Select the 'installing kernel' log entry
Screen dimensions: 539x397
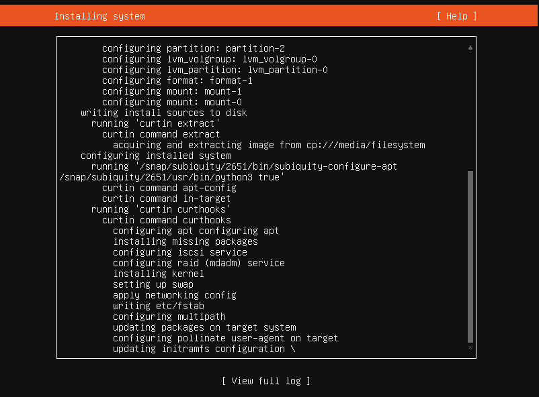[158, 274]
